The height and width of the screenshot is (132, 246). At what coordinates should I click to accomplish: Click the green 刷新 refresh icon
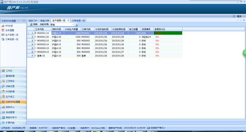(31, 25)
